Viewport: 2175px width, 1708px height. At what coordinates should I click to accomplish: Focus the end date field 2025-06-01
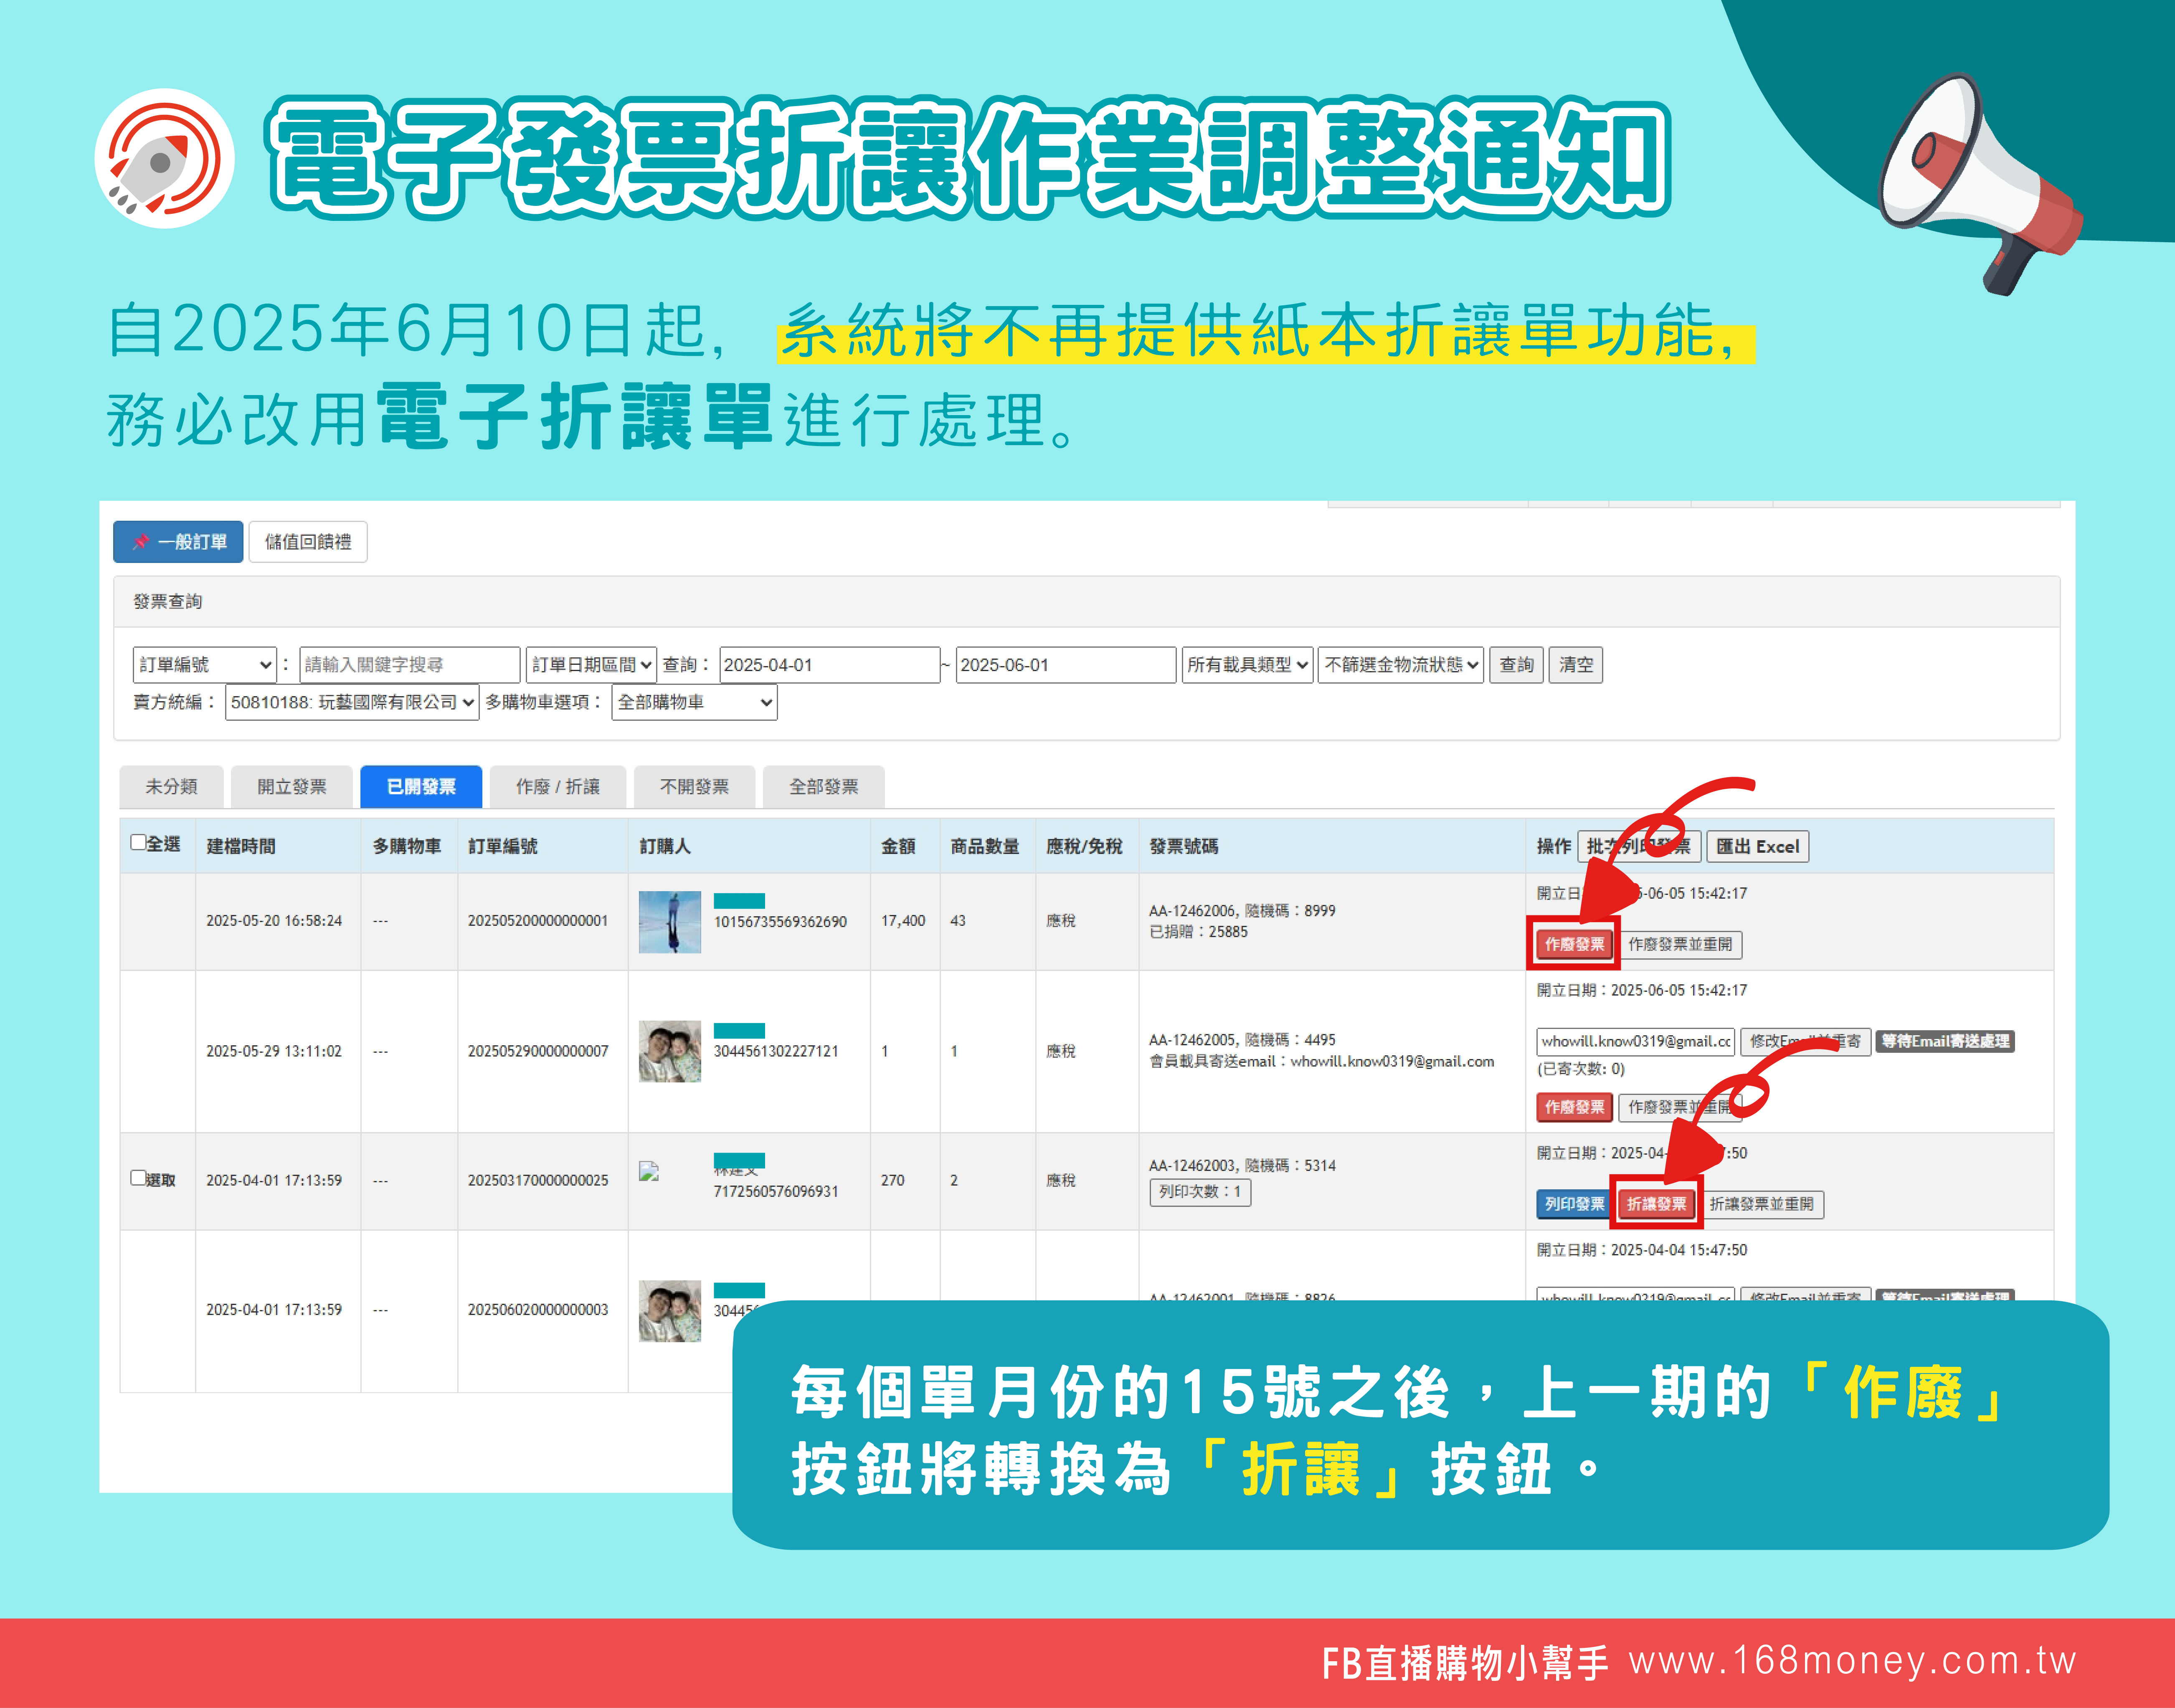point(1066,664)
